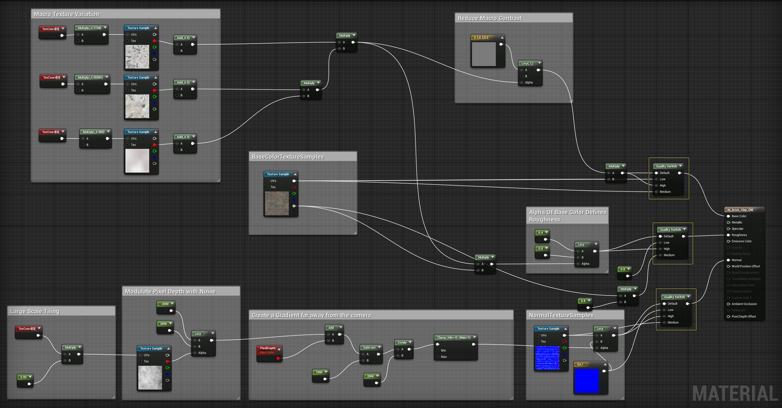Click the UVs input pin on the normal Texture Sample
The width and height of the screenshot is (782, 408).
coord(538,335)
